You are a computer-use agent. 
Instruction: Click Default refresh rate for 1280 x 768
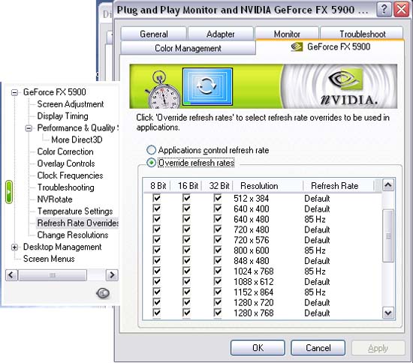(x=317, y=313)
